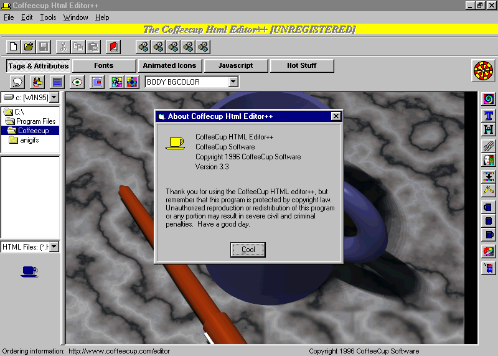Insert a heading with the H icon
Screen dimensions: 498x356
tap(489, 129)
